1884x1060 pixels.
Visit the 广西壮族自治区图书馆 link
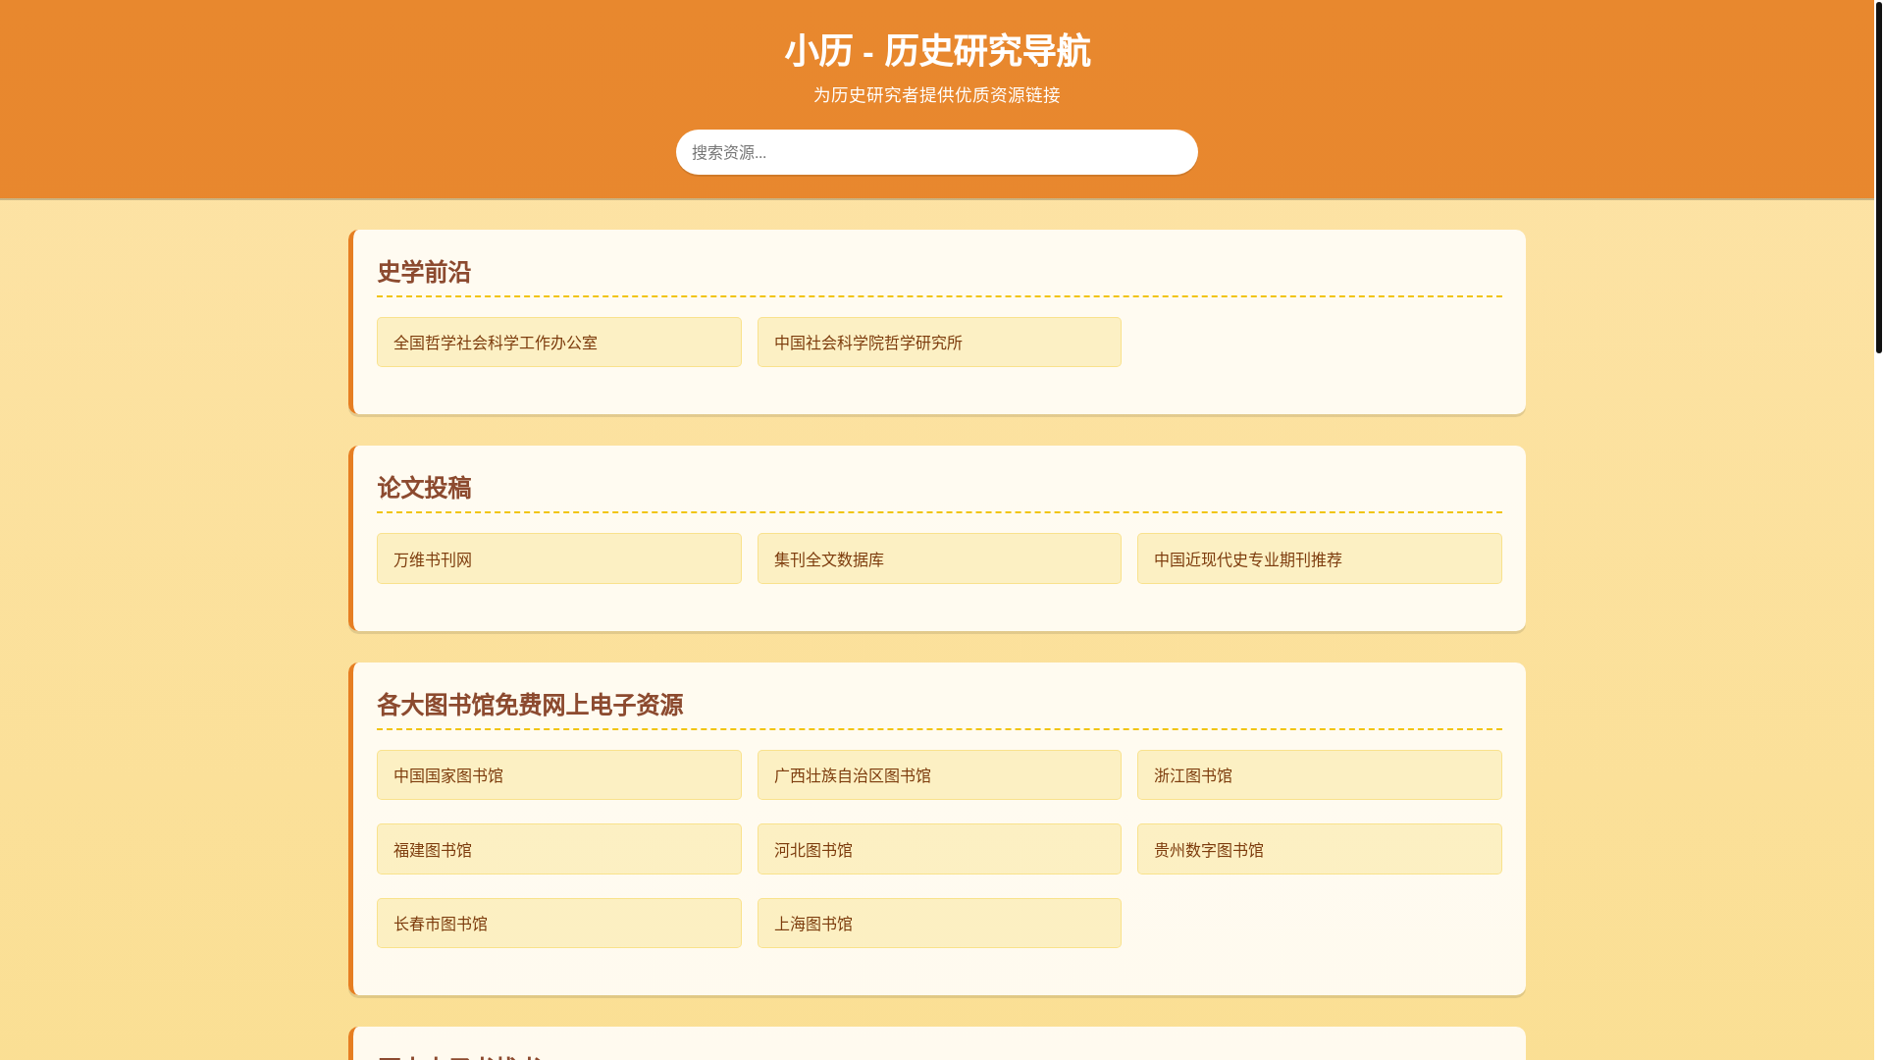click(939, 775)
